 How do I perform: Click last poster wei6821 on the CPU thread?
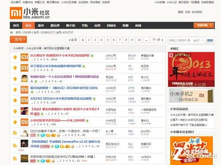point(146,157)
